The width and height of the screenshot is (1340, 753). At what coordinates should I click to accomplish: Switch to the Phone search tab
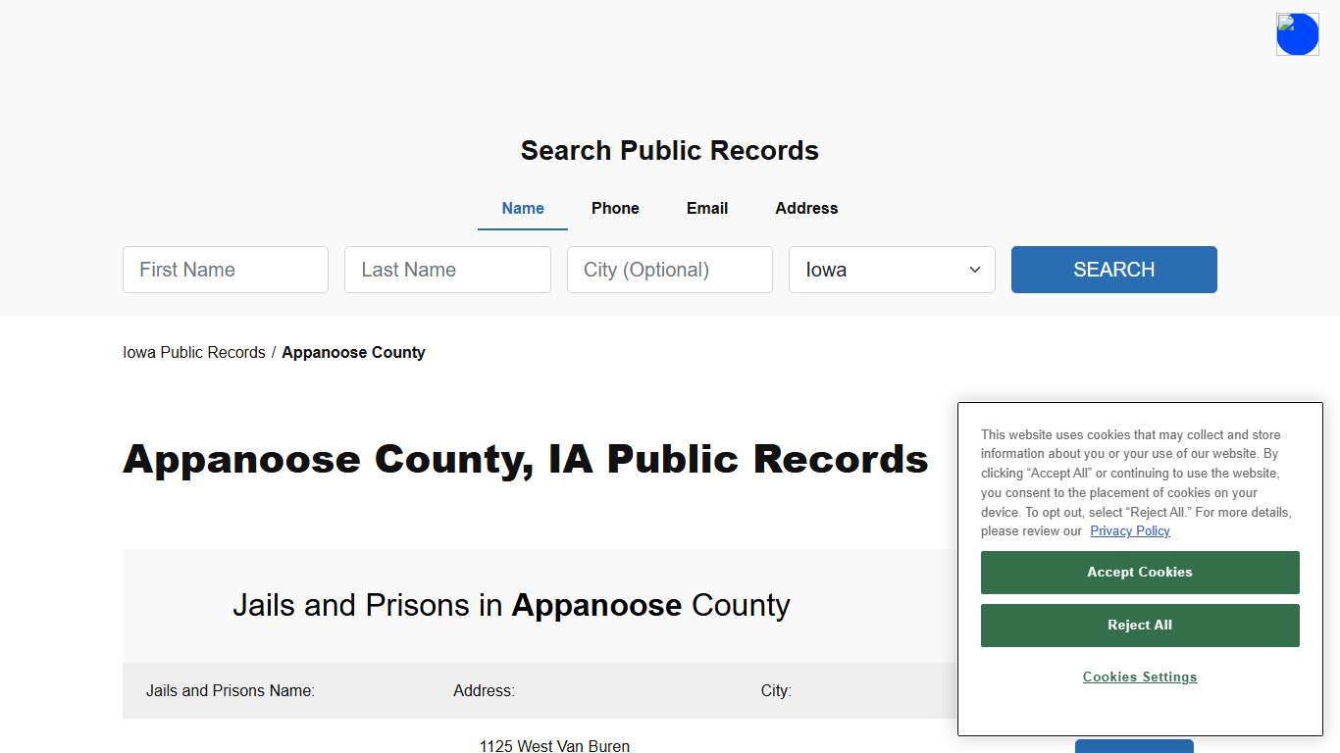(x=615, y=208)
